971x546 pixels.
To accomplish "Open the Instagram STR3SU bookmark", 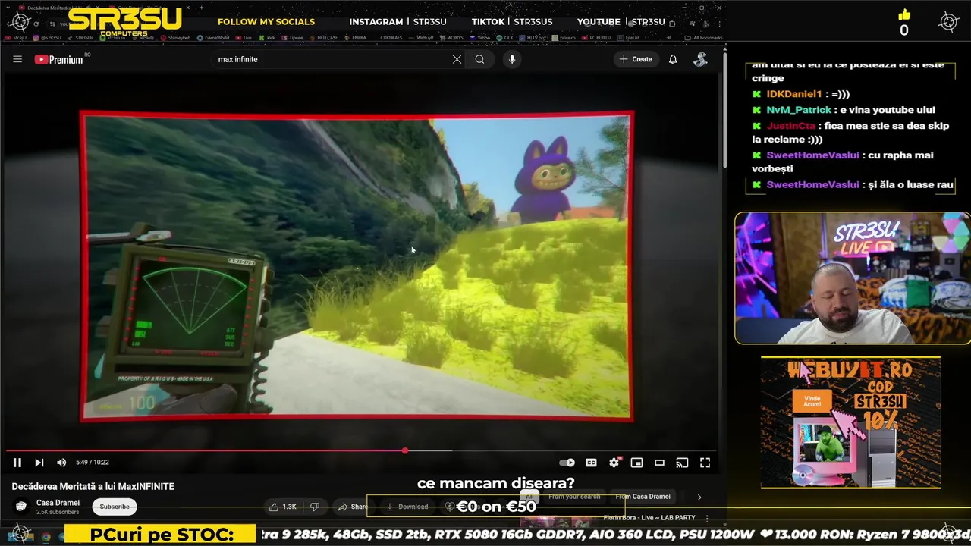I will (48, 37).
